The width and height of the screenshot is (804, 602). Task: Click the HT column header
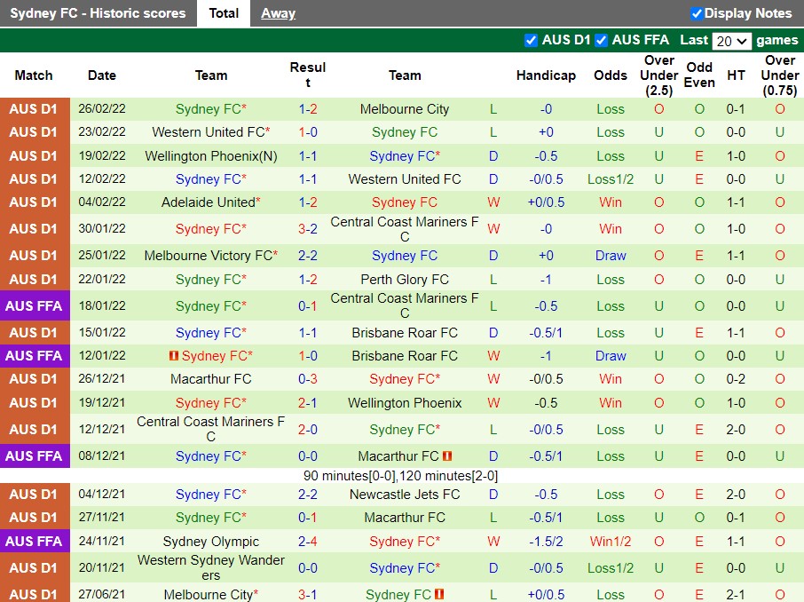pos(736,75)
